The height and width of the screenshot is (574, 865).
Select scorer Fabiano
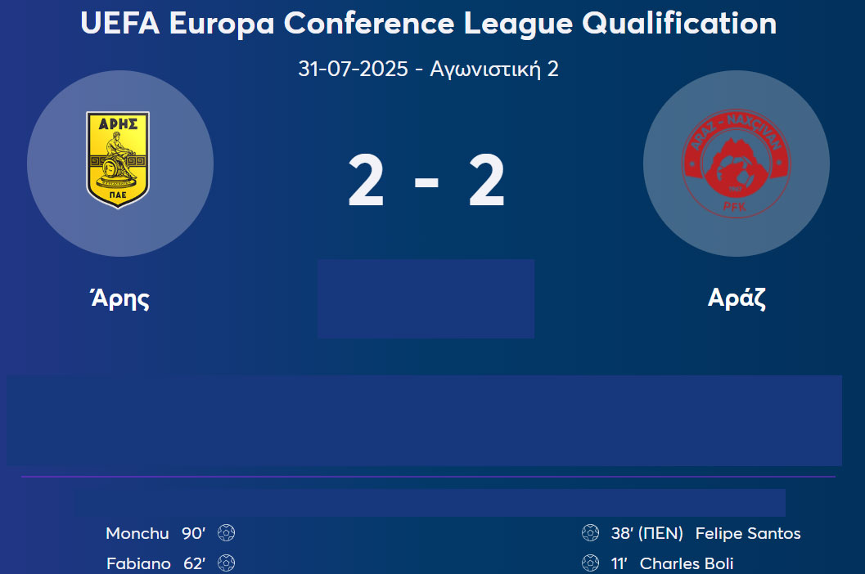tap(138, 563)
